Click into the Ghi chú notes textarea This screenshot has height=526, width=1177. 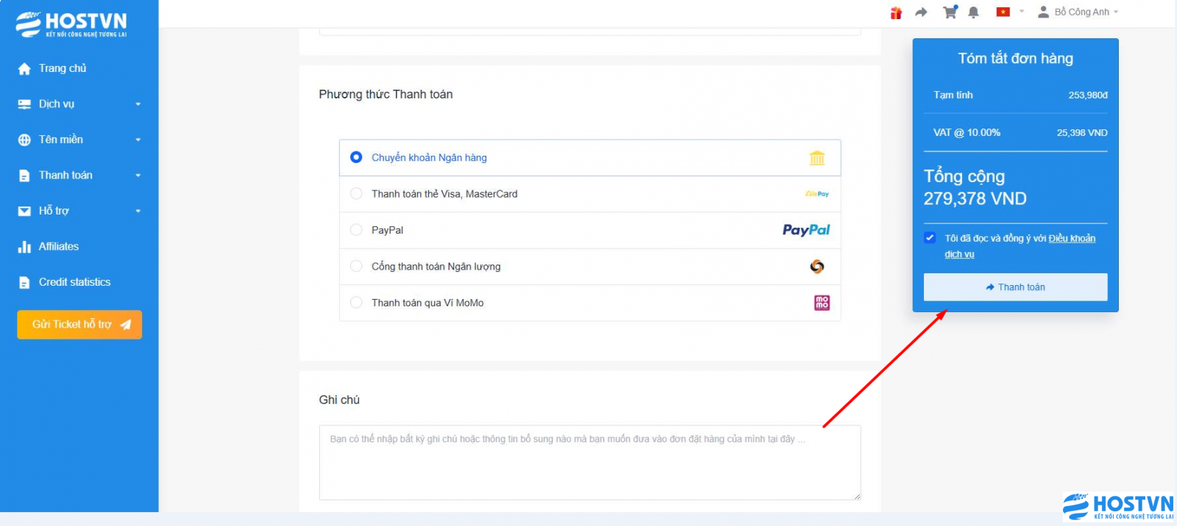click(x=589, y=463)
